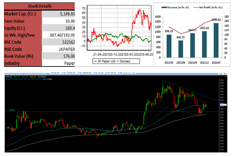The width and height of the screenshot is (239, 156).
Task: Click the H button on chart title bar
Action: tap(220, 74)
